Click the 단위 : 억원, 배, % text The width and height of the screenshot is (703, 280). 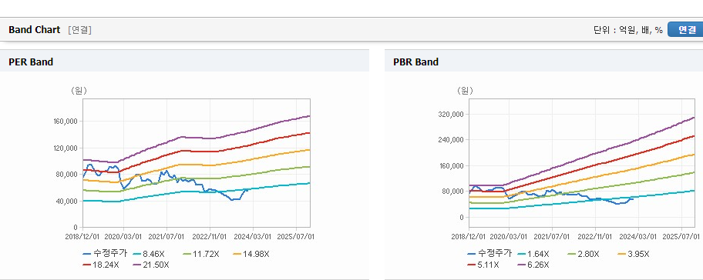(x=627, y=30)
